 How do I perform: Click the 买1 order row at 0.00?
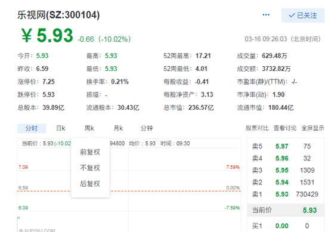[286, 226]
